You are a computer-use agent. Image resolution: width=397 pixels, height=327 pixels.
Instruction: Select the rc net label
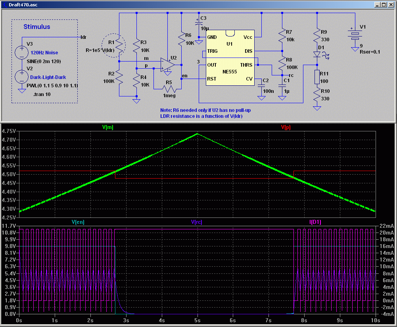click(291, 75)
